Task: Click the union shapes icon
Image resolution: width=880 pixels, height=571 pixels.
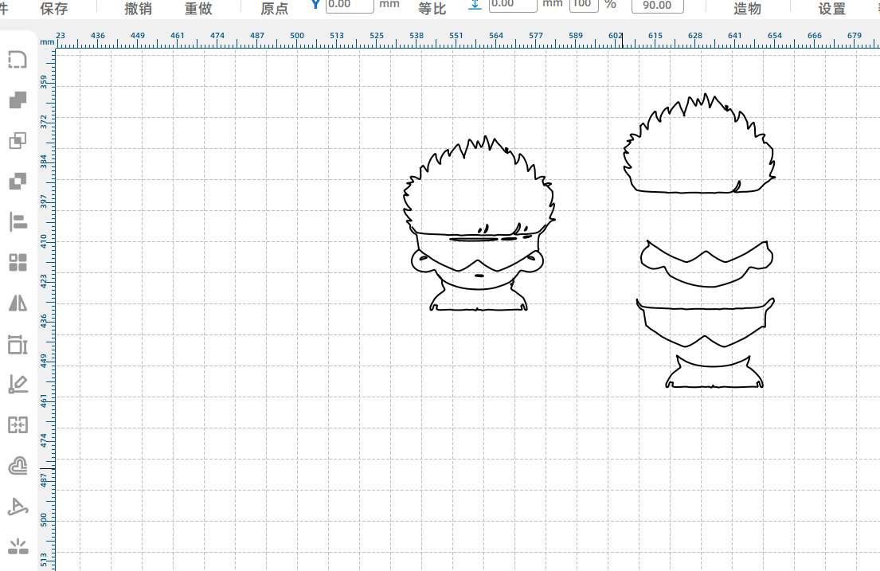Action: (x=18, y=100)
